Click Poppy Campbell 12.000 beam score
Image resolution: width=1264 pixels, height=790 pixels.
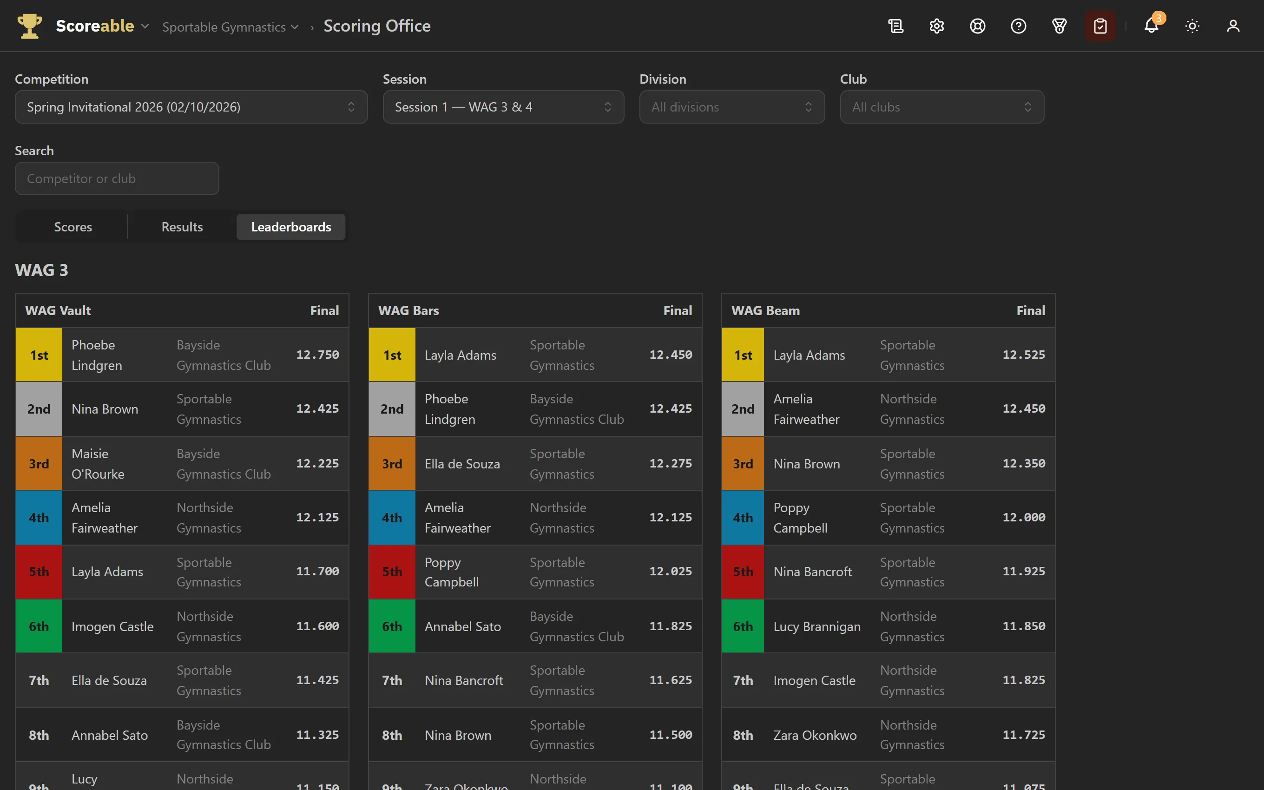click(x=1024, y=517)
